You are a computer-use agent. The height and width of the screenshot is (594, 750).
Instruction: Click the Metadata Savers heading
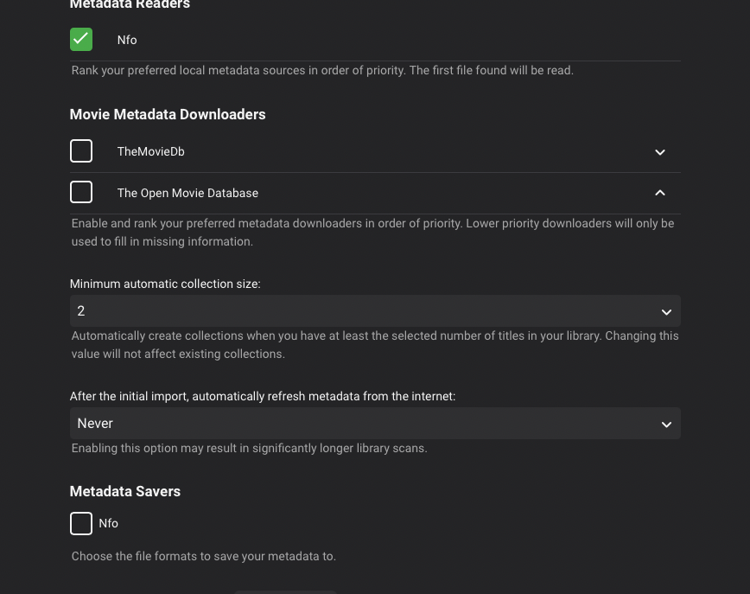125,491
